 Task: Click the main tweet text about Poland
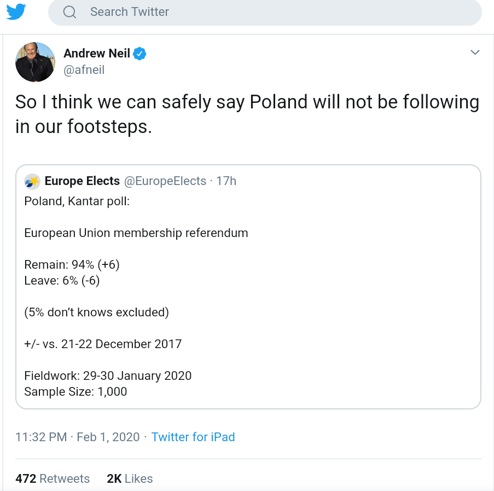click(247, 114)
